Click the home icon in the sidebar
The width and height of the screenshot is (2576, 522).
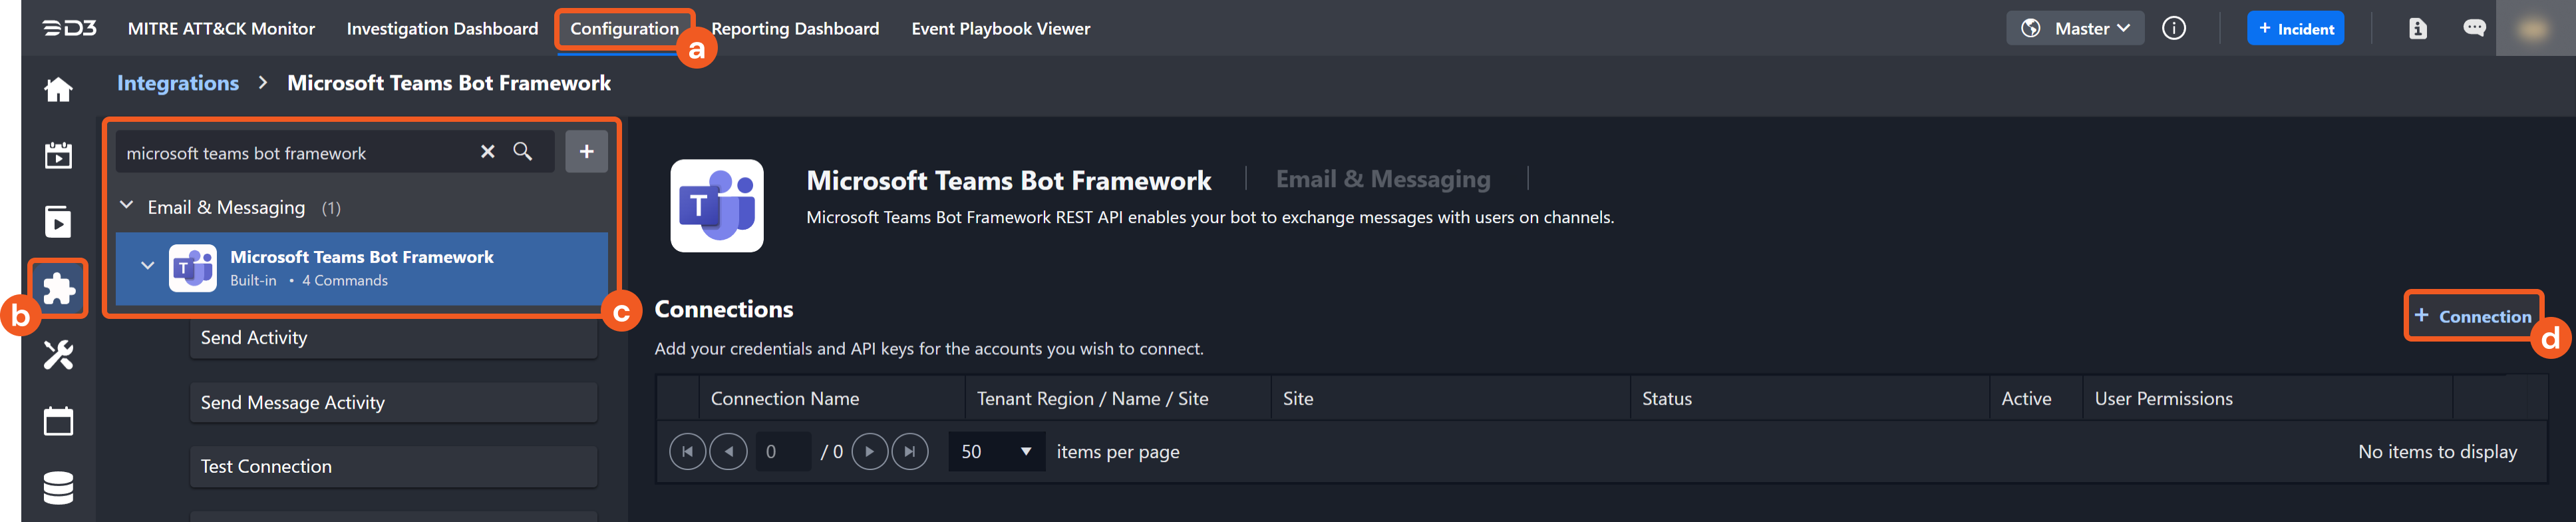click(x=58, y=90)
